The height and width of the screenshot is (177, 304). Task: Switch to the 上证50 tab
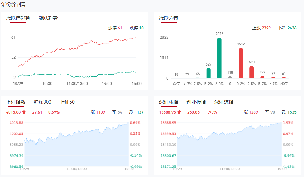pyautogui.click(x=67, y=102)
